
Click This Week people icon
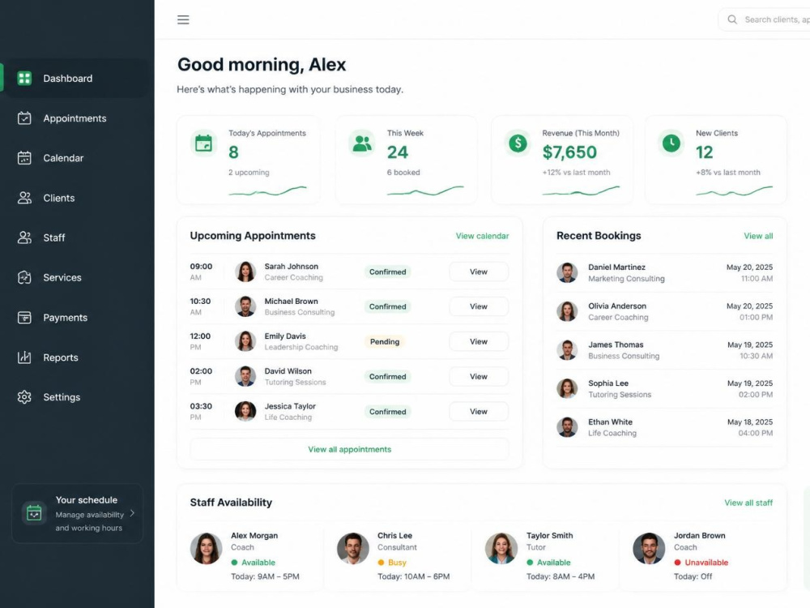(x=361, y=143)
